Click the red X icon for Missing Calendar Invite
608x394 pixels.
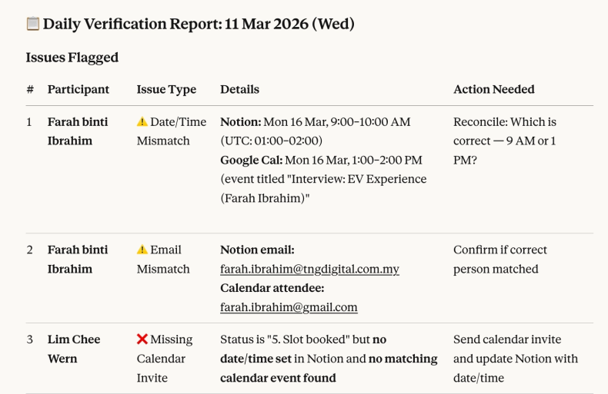[x=142, y=339]
